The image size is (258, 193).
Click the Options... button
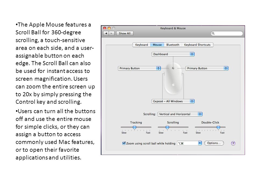(214, 143)
